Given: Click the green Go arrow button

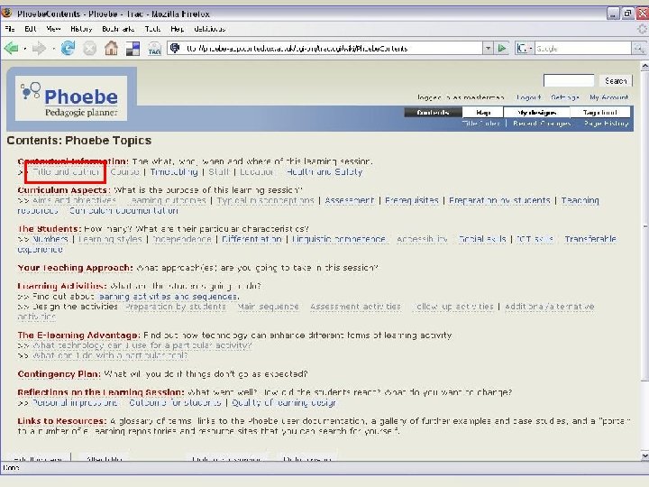Looking at the screenshot, I should [502, 48].
